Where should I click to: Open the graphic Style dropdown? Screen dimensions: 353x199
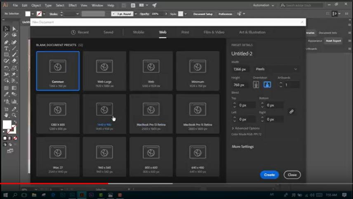[x=186, y=14]
